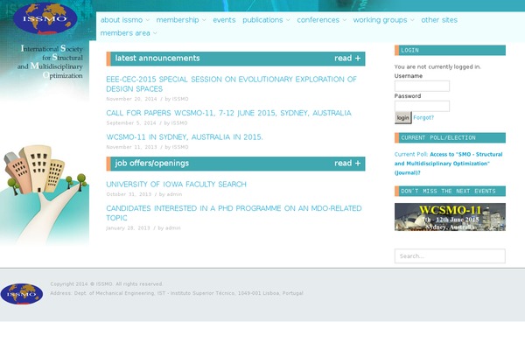Click the November 11, 2013 date text

131,147
